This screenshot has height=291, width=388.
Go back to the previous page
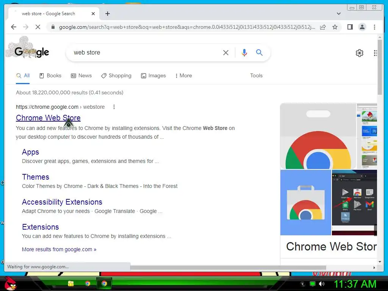pyautogui.click(x=14, y=27)
